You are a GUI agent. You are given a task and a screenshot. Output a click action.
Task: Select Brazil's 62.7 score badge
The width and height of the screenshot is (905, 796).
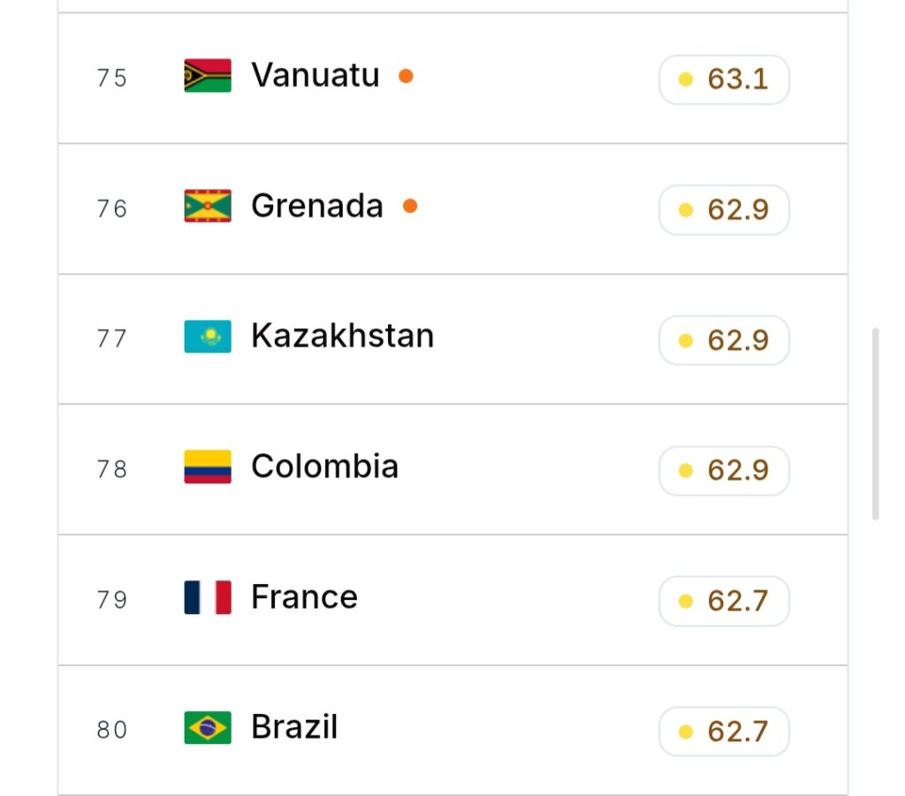coord(724,732)
